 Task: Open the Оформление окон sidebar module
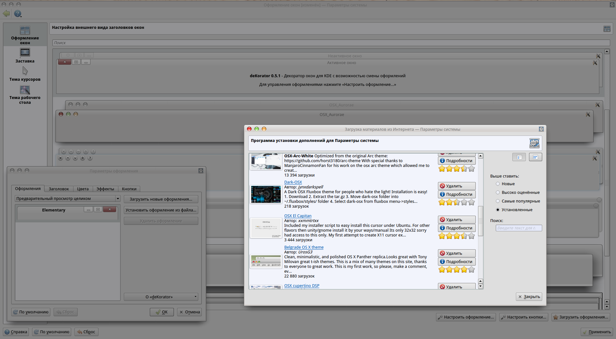point(25,35)
